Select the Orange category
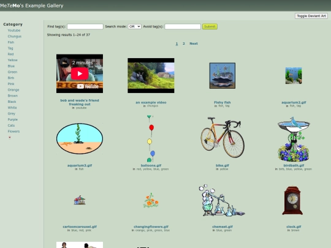The height and width of the screenshot is (248, 331). coord(13,90)
